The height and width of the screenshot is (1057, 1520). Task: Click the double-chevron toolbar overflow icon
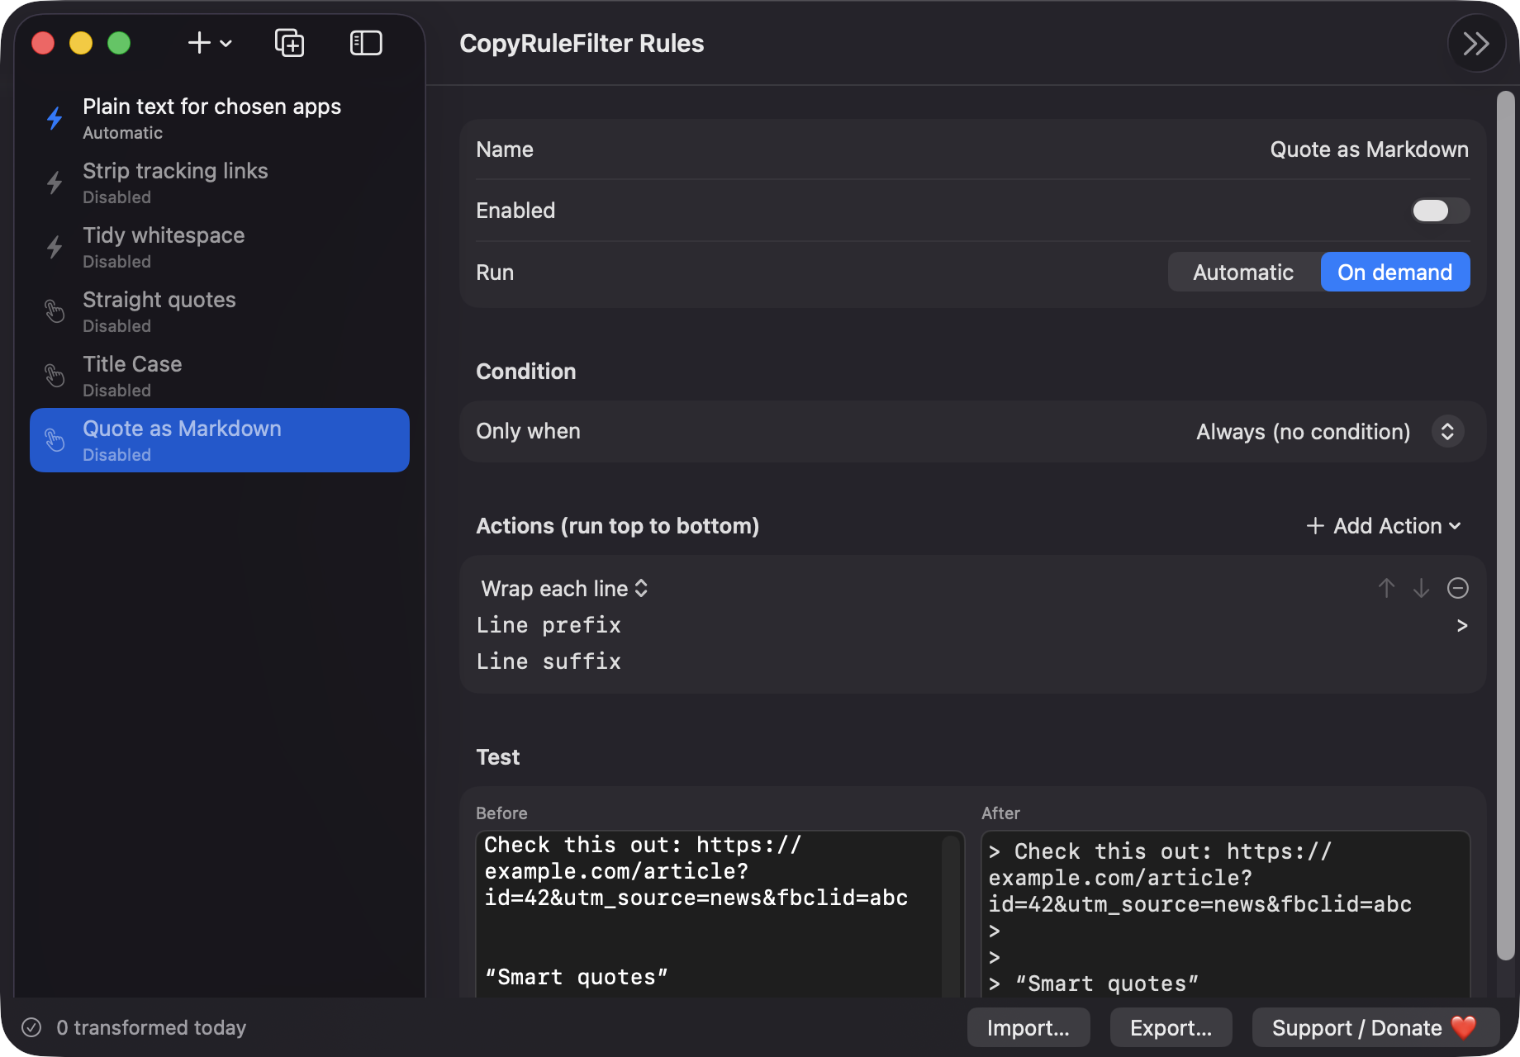point(1476,43)
